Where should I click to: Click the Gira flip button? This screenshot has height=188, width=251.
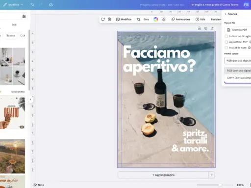(146, 19)
